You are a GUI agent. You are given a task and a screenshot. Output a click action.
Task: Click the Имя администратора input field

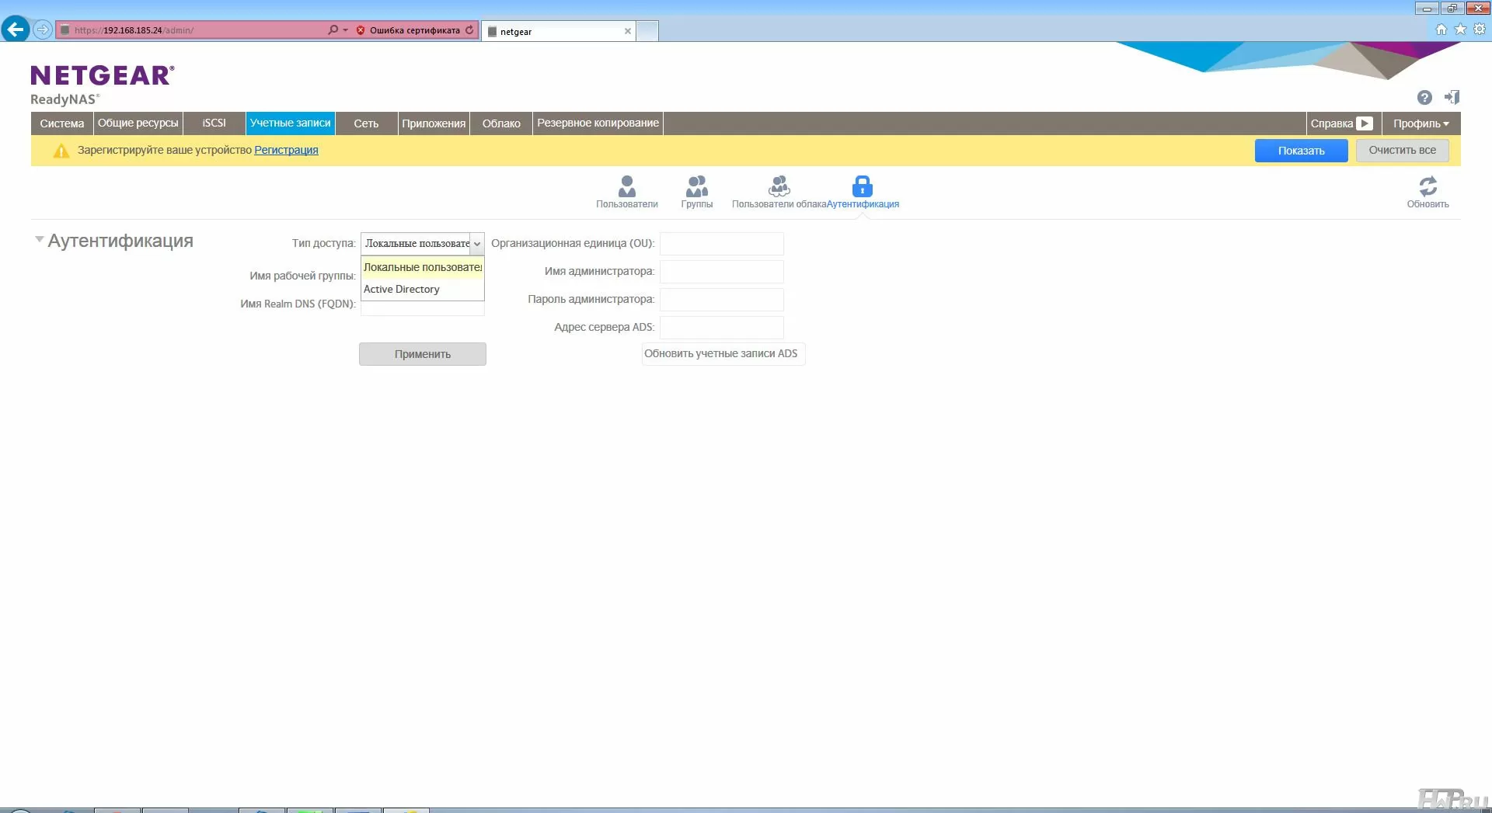pos(721,272)
